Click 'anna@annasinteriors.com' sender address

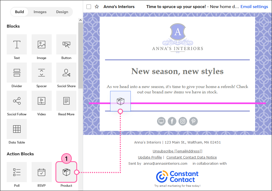(x=165, y=164)
